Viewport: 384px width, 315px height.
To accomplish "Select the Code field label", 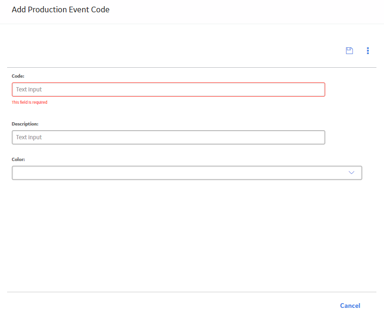I will (18, 76).
